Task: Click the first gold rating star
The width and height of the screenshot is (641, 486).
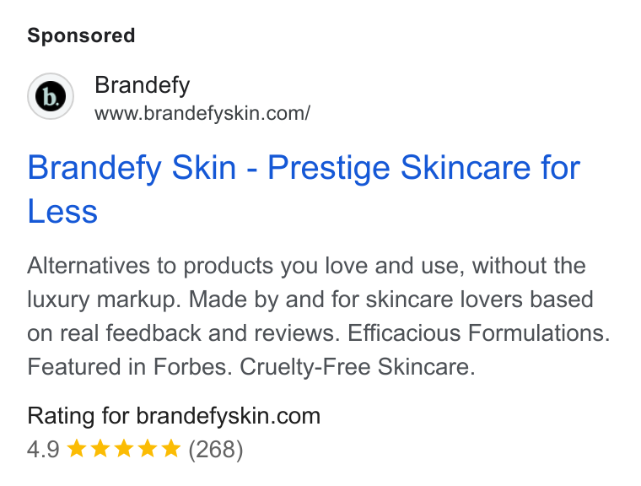Action: pyautogui.click(x=77, y=448)
